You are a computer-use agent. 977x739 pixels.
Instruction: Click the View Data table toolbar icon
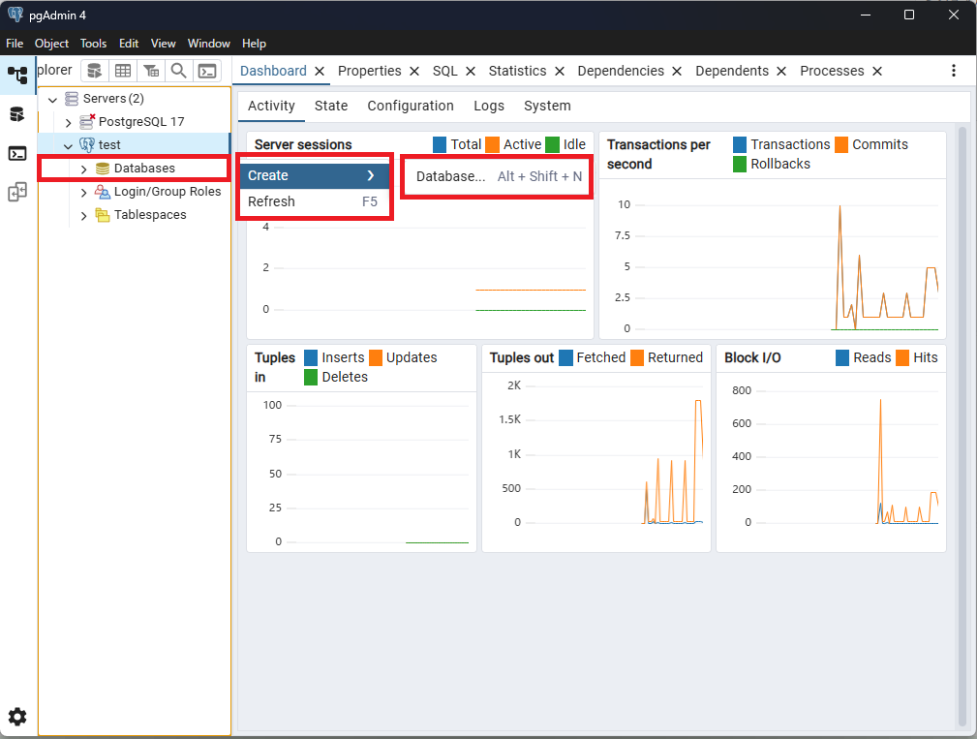pyautogui.click(x=123, y=71)
